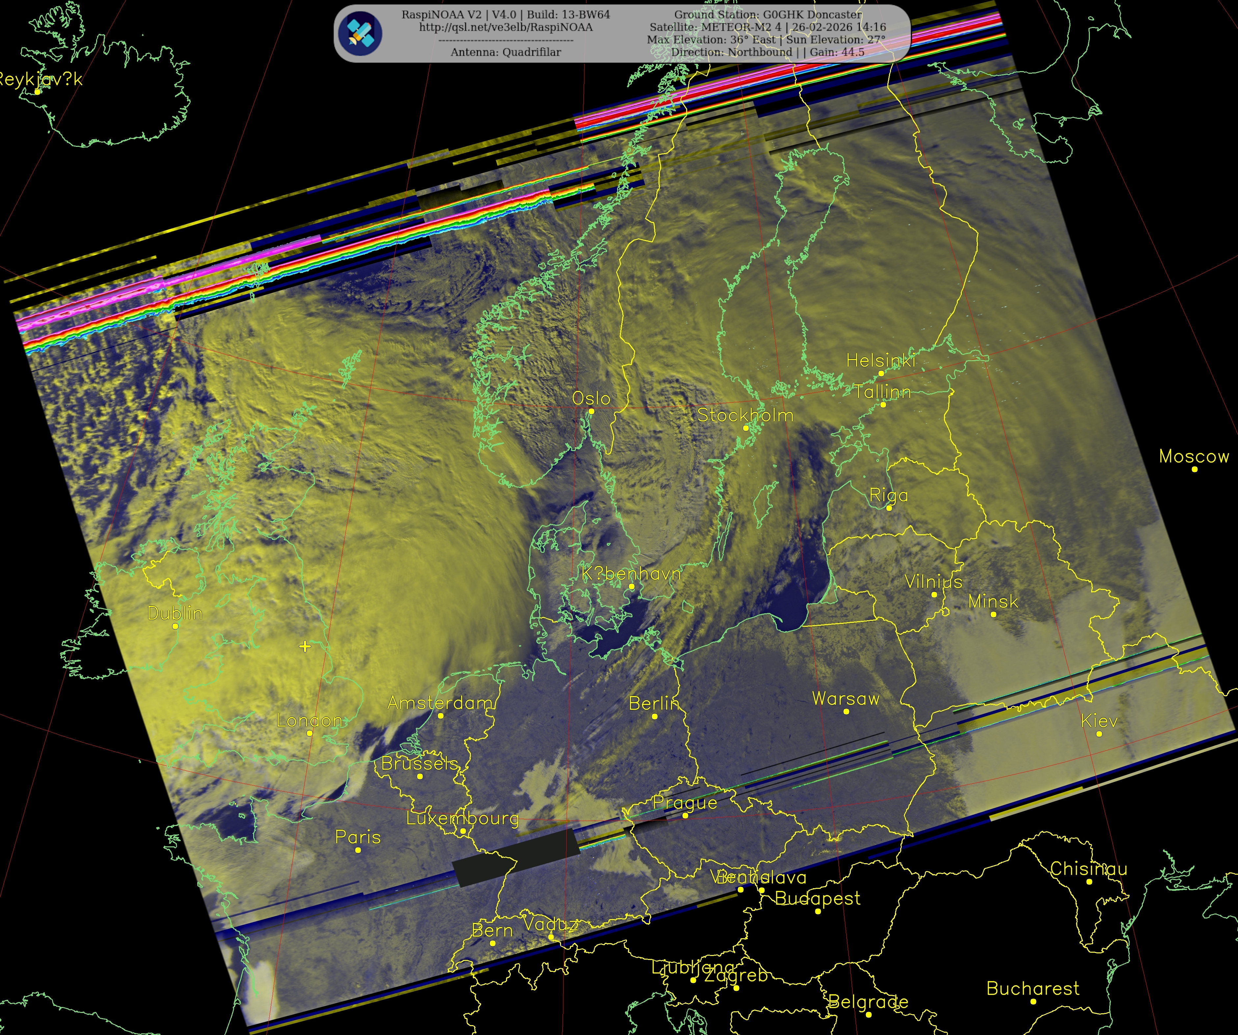
Task: Click the Dublin city dot marker
Action: coord(175,626)
